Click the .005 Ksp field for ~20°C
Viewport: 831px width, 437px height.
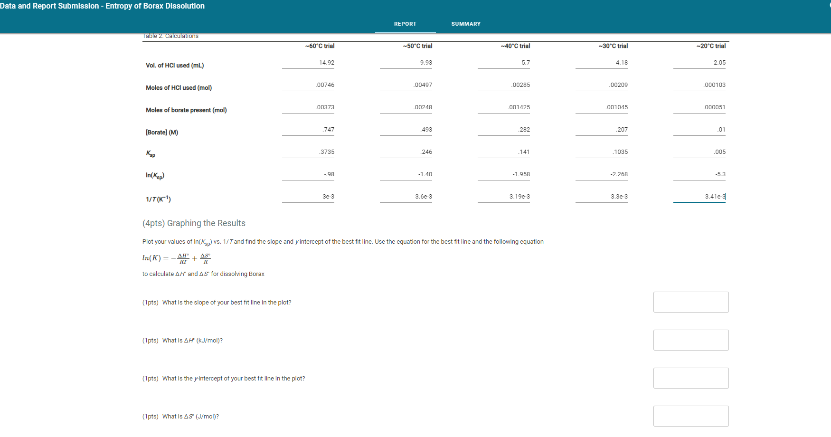pyautogui.click(x=699, y=152)
